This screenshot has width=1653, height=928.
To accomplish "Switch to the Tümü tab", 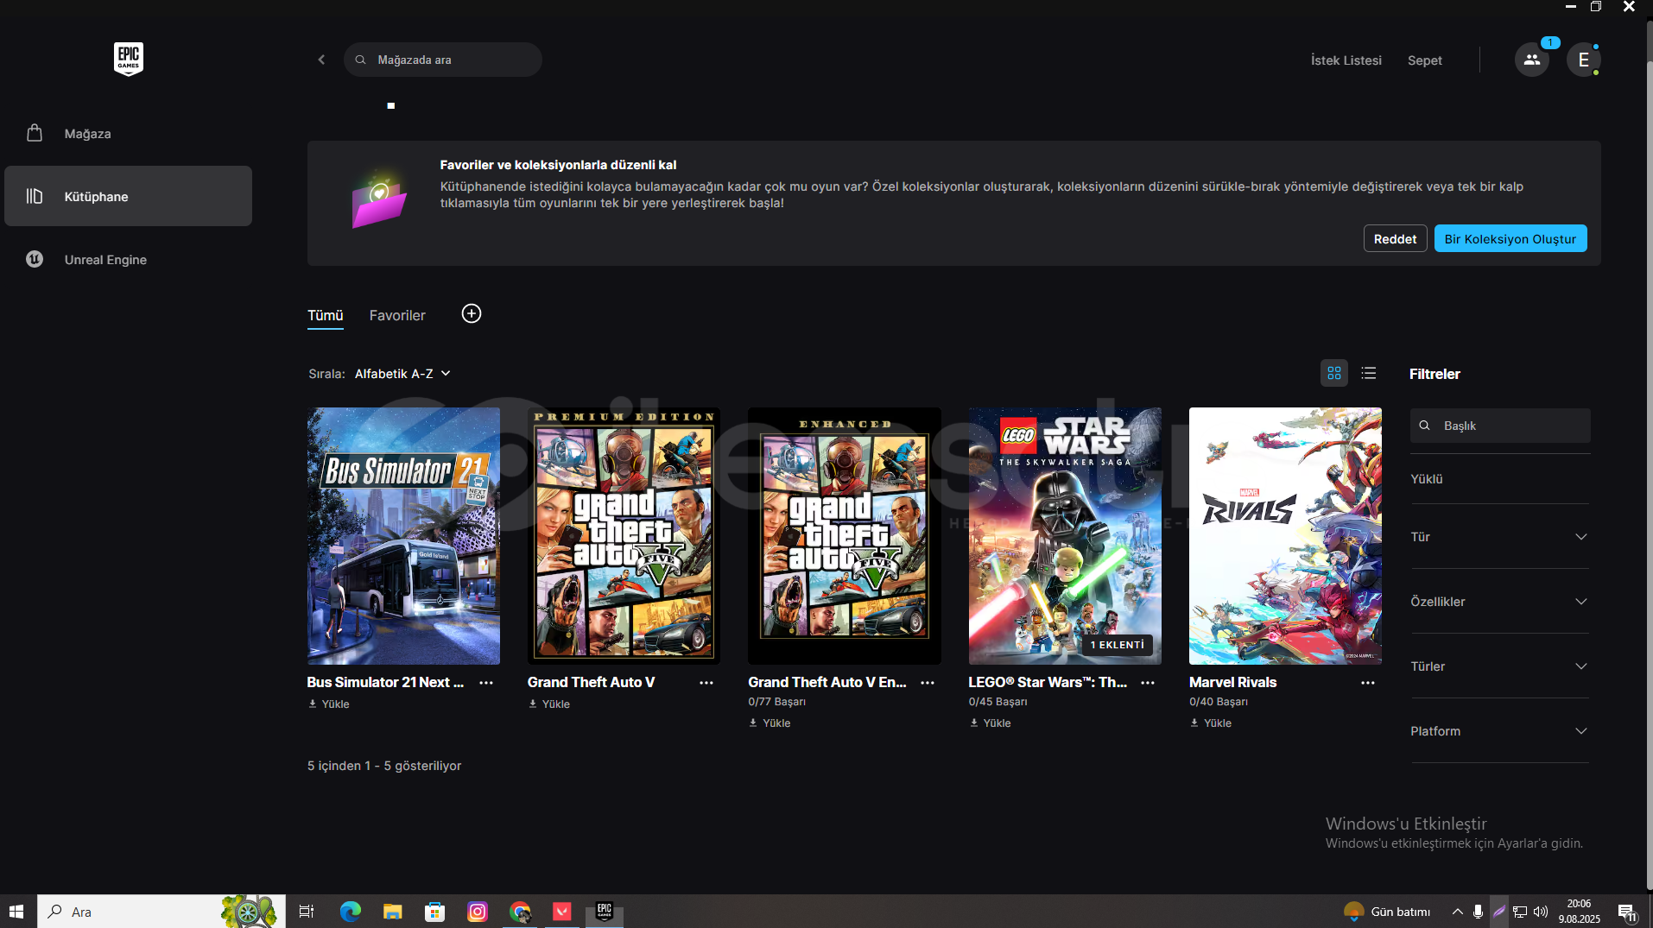I will tap(326, 316).
